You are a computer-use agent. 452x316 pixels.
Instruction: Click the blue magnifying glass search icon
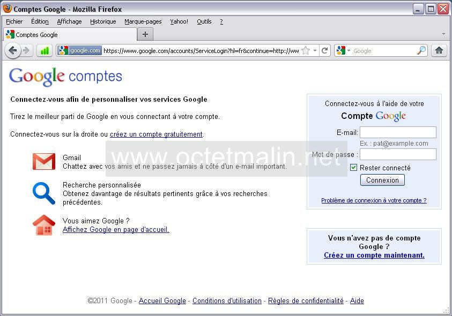point(44,193)
